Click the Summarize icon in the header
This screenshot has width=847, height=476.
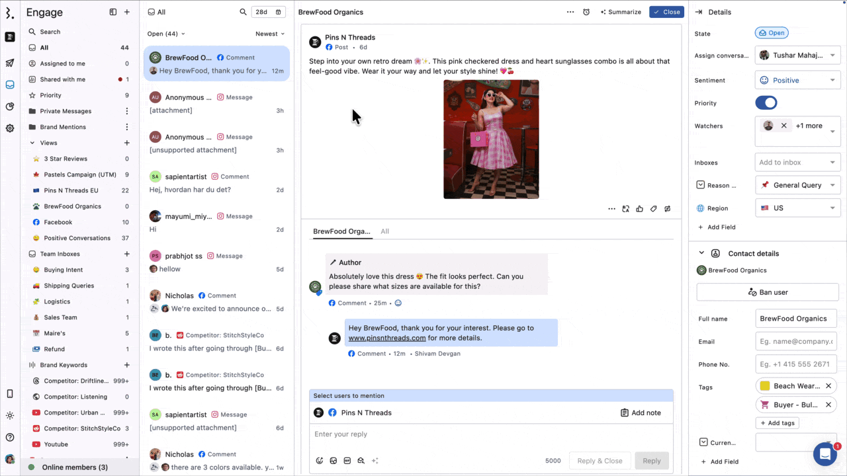pyautogui.click(x=604, y=12)
